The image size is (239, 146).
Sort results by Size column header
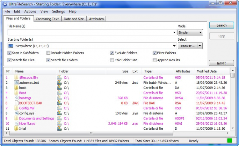pos(118,71)
